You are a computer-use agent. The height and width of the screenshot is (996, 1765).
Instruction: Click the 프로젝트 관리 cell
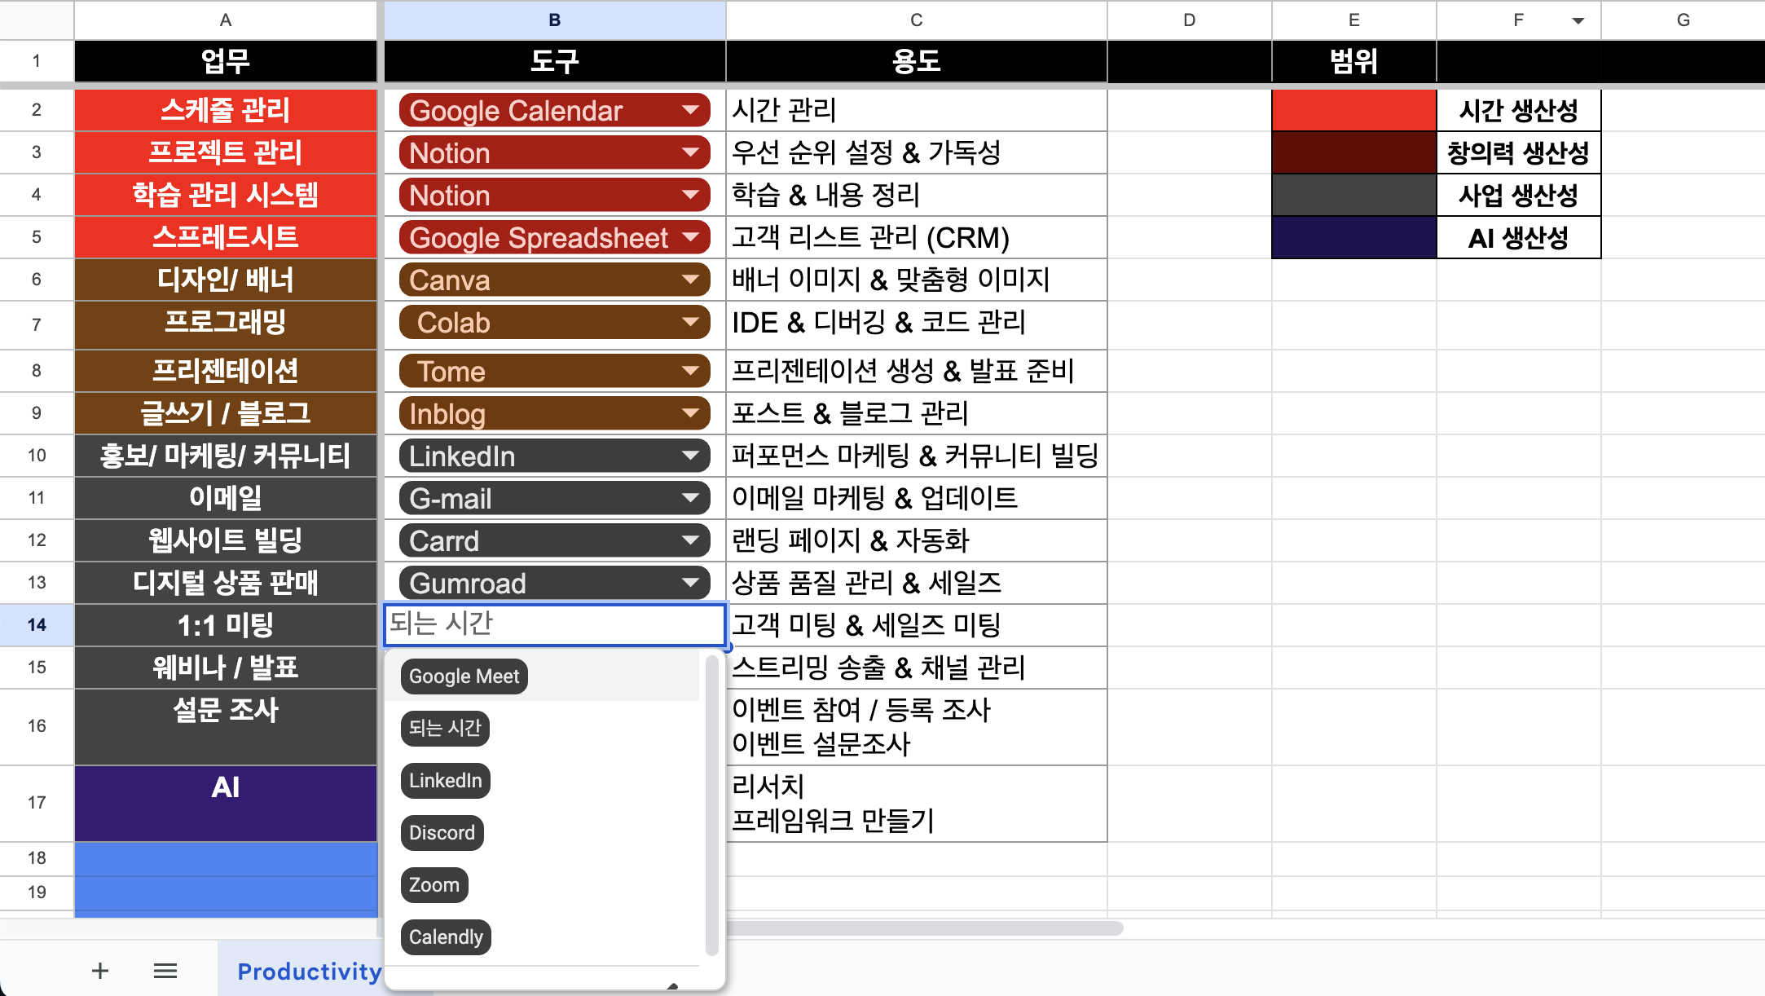(x=226, y=152)
